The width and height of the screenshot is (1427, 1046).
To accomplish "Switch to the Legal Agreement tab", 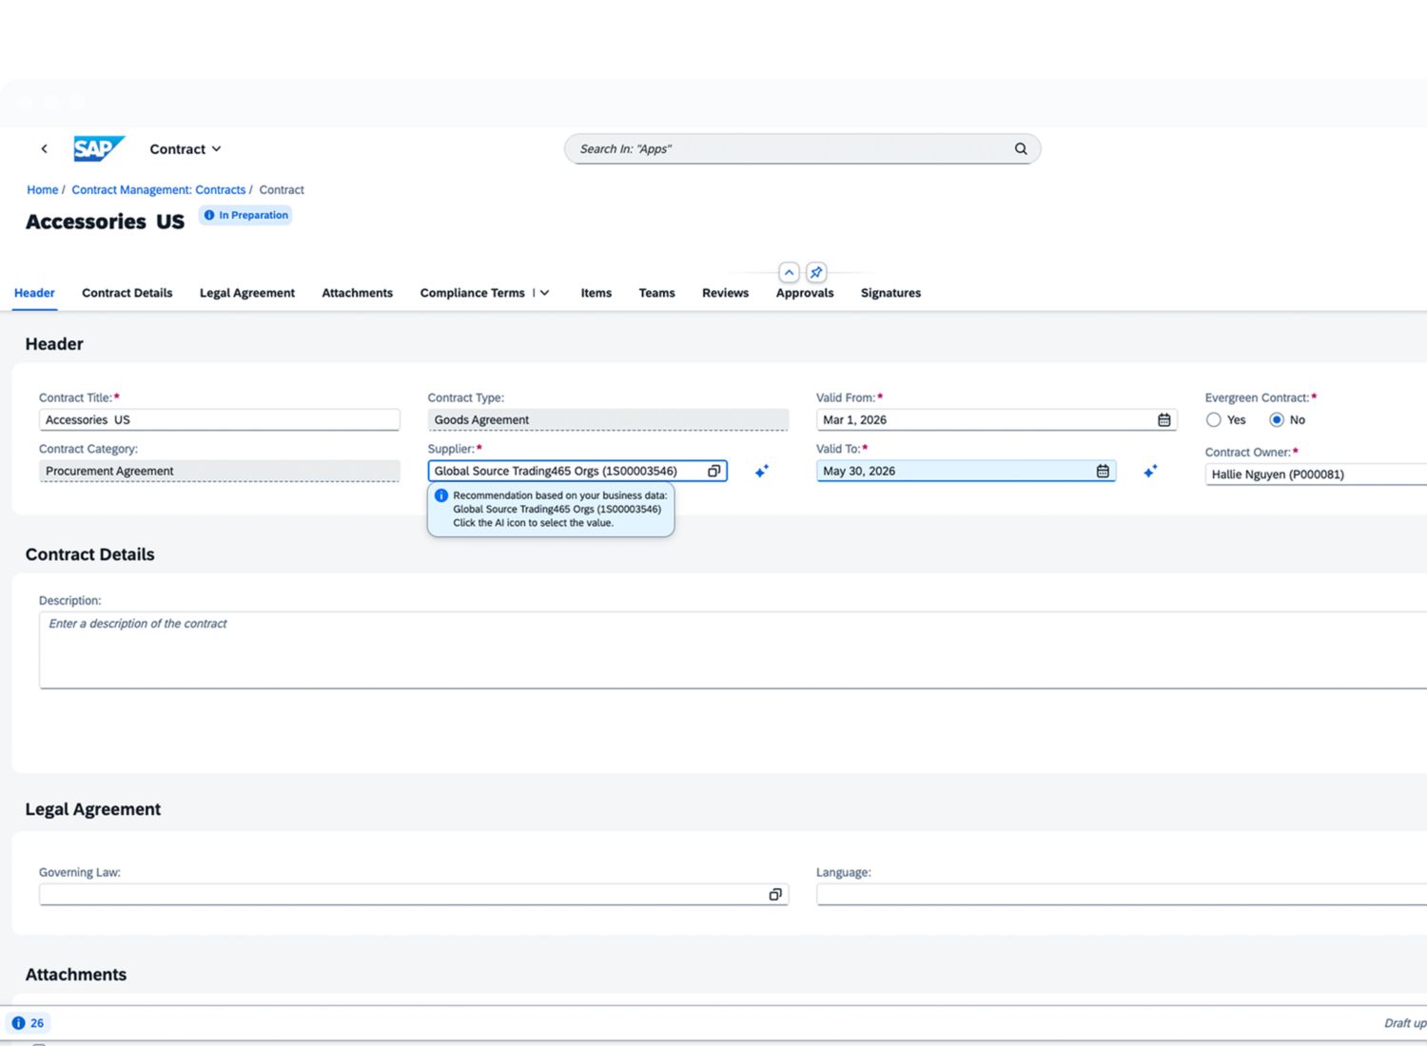I will (247, 293).
